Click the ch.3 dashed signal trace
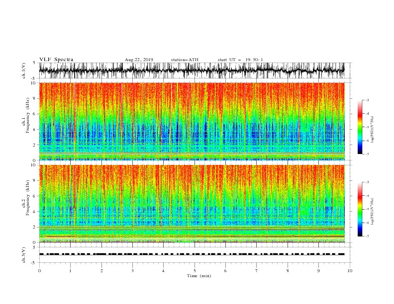The height and width of the screenshot is (304, 394). (x=192, y=254)
